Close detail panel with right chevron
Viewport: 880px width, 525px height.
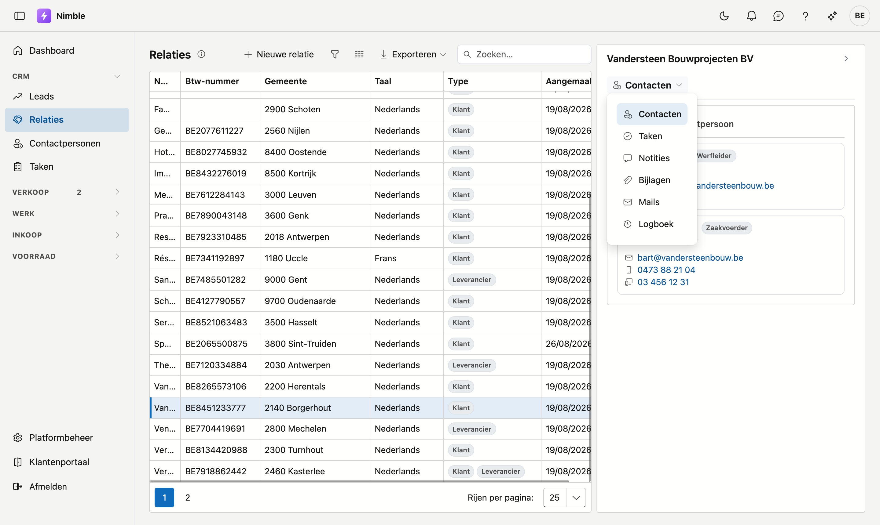click(x=846, y=59)
